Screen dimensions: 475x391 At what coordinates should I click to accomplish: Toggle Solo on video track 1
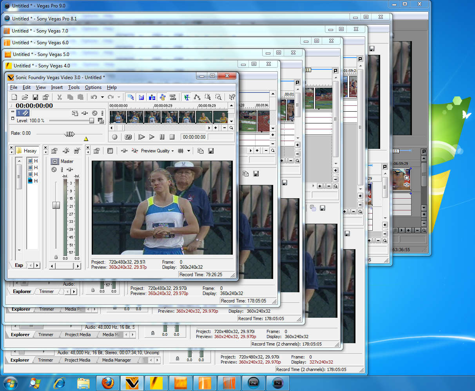click(x=102, y=113)
